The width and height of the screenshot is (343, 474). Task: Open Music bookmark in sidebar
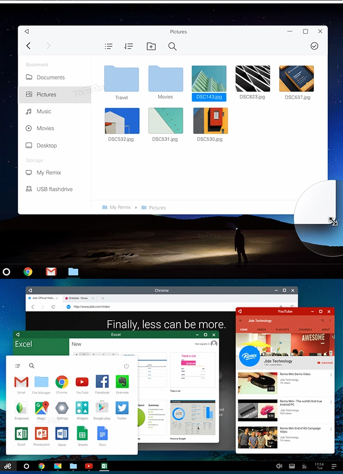(x=54, y=111)
